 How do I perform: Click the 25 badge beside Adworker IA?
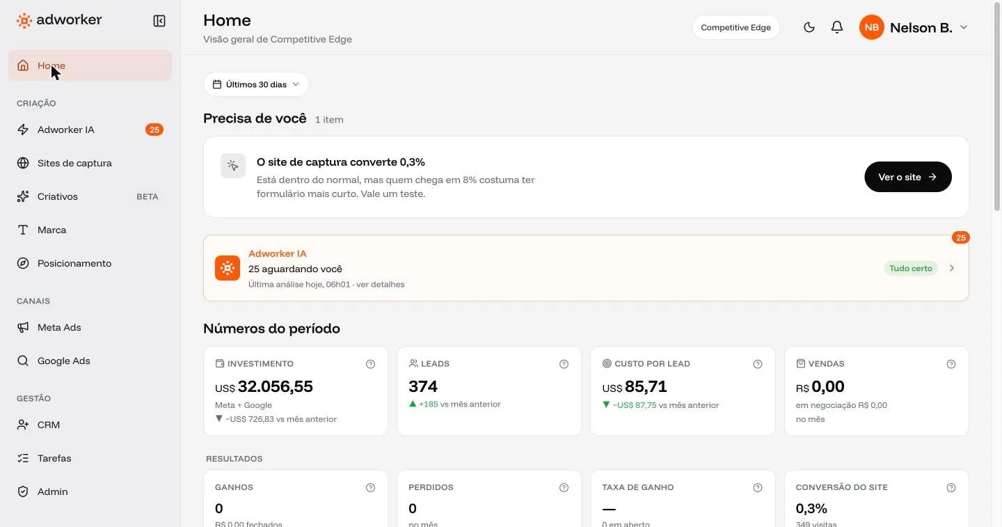click(x=154, y=129)
